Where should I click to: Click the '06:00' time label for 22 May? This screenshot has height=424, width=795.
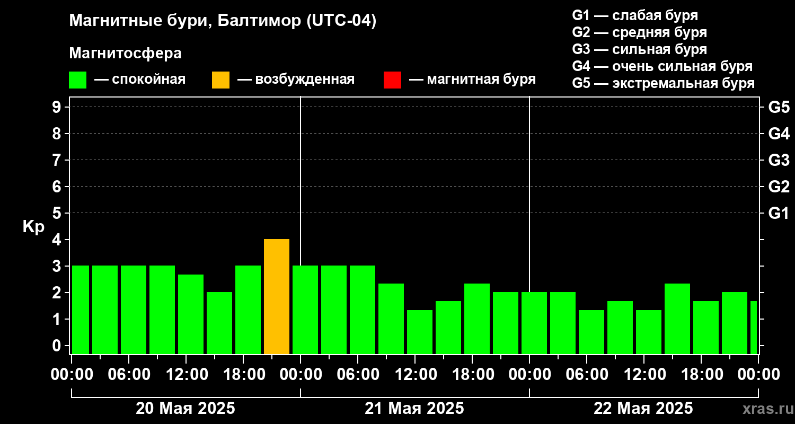[587, 374]
